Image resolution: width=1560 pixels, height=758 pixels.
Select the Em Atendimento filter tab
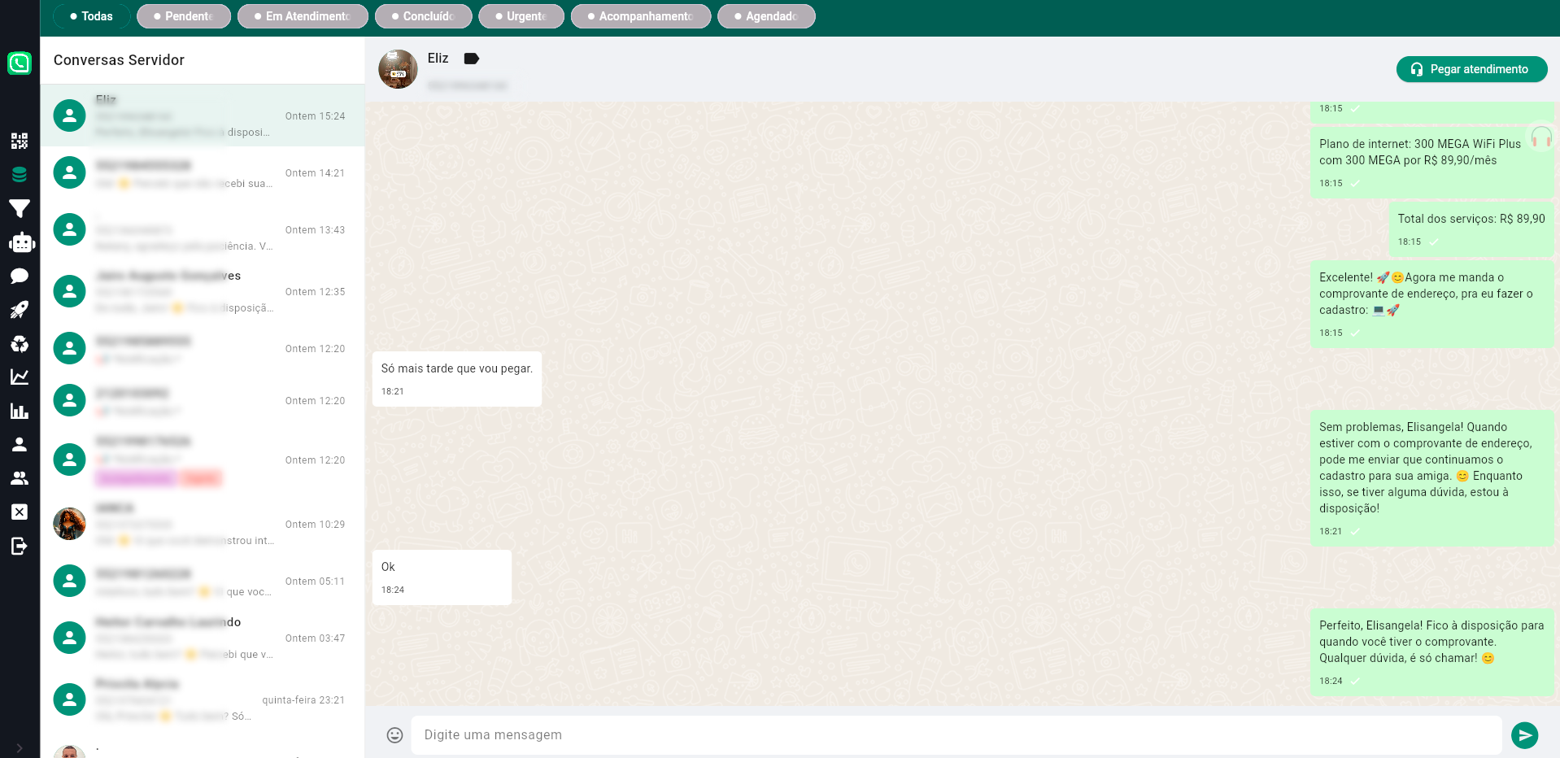click(x=303, y=16)
